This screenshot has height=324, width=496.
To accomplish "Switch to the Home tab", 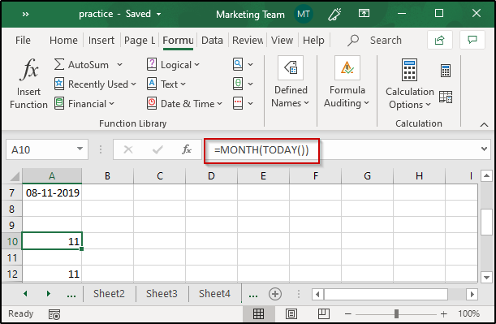I will coord(63,40).
